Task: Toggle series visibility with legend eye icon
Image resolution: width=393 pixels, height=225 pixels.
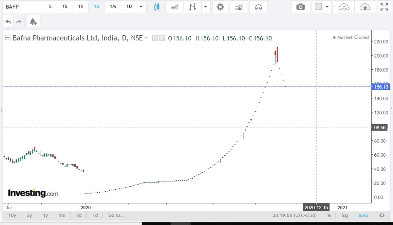Action: 156,38
